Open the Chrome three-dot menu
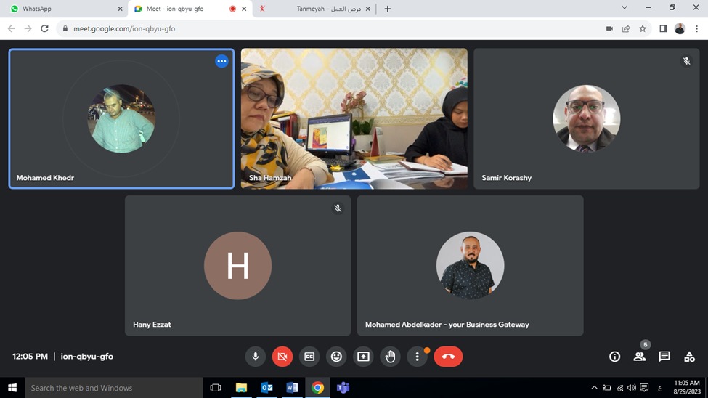 696,28
